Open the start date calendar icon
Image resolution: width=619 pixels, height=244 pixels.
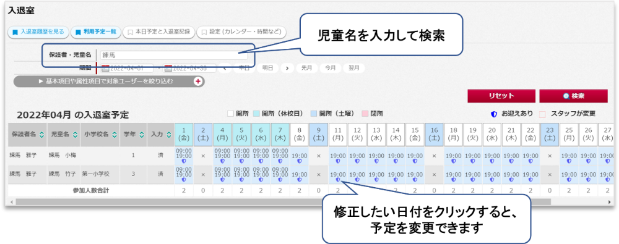[105, 68]
